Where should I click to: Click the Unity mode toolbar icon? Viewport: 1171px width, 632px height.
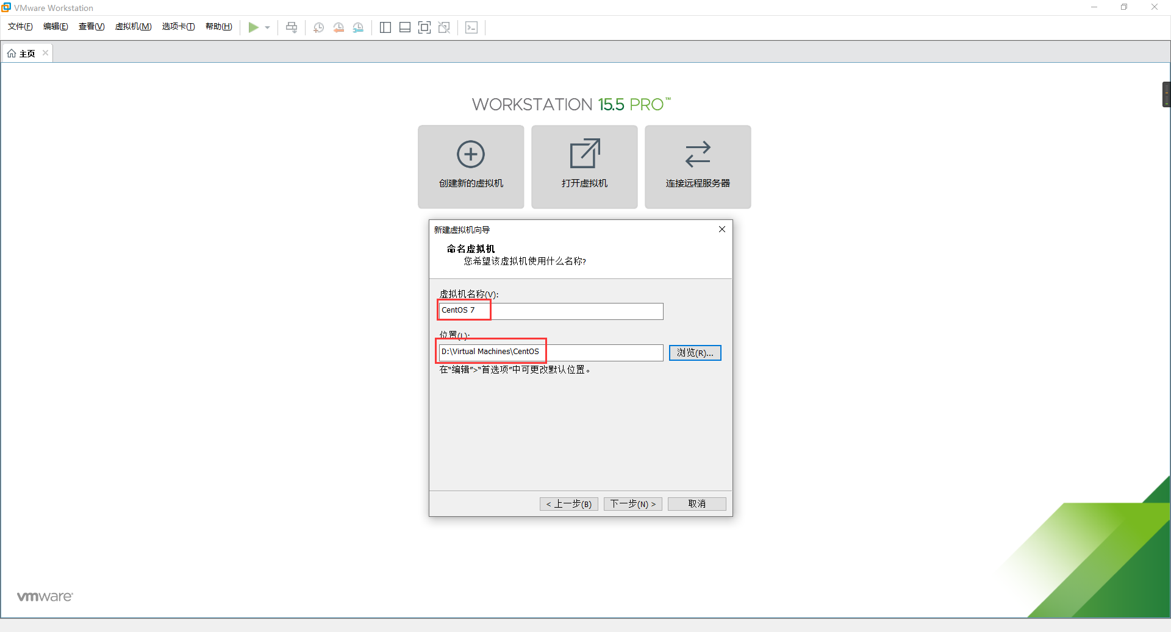click(x=444, y=27)
